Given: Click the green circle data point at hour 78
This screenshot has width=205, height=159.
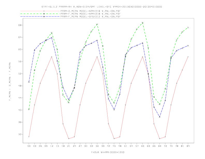Looking at the screenshot, I should [177, 40].
